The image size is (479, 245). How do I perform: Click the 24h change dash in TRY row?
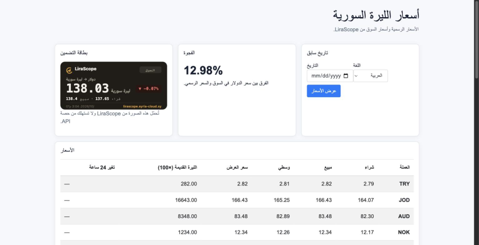coord(67,184)
